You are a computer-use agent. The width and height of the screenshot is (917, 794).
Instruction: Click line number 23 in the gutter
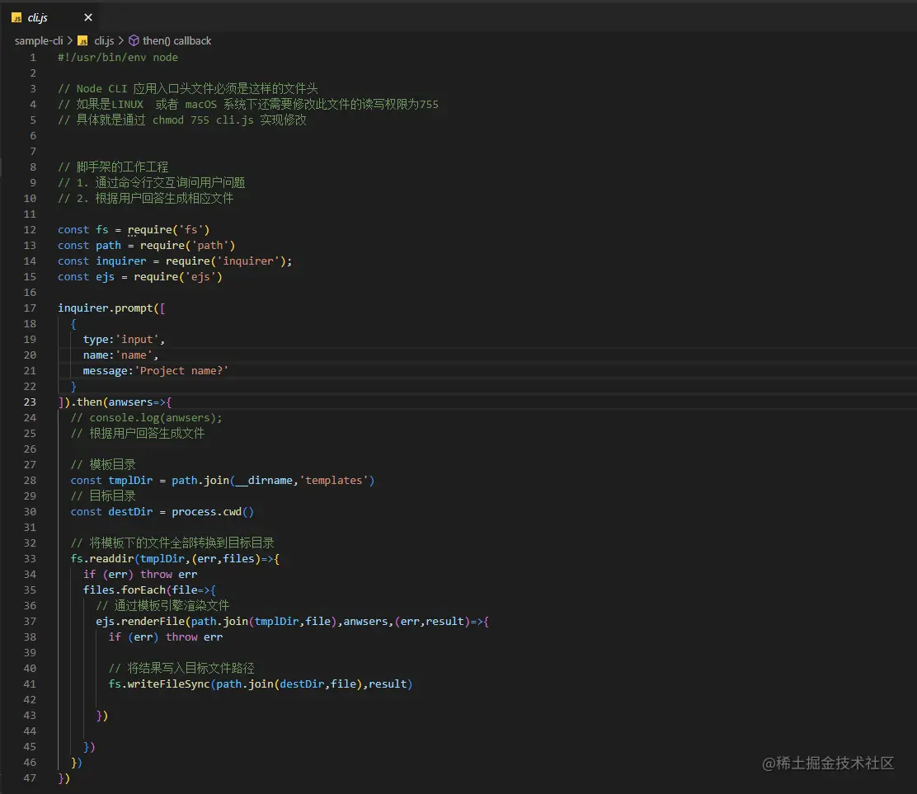(30, 402)
